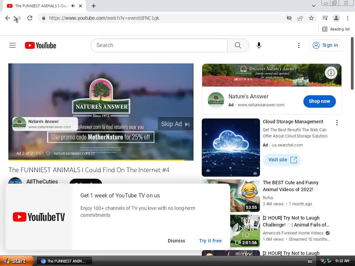Viewport: 355px width, 266px height.
Task: Share this page via share icon
Action: 300,18
